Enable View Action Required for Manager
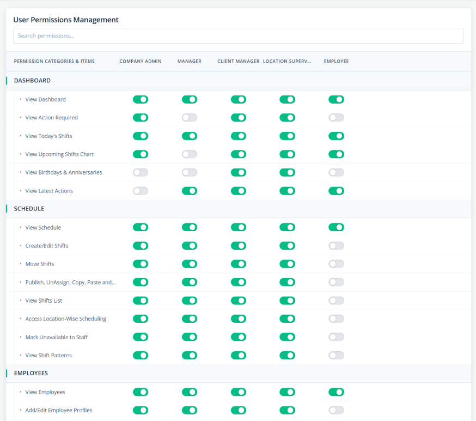 (190, 118)
